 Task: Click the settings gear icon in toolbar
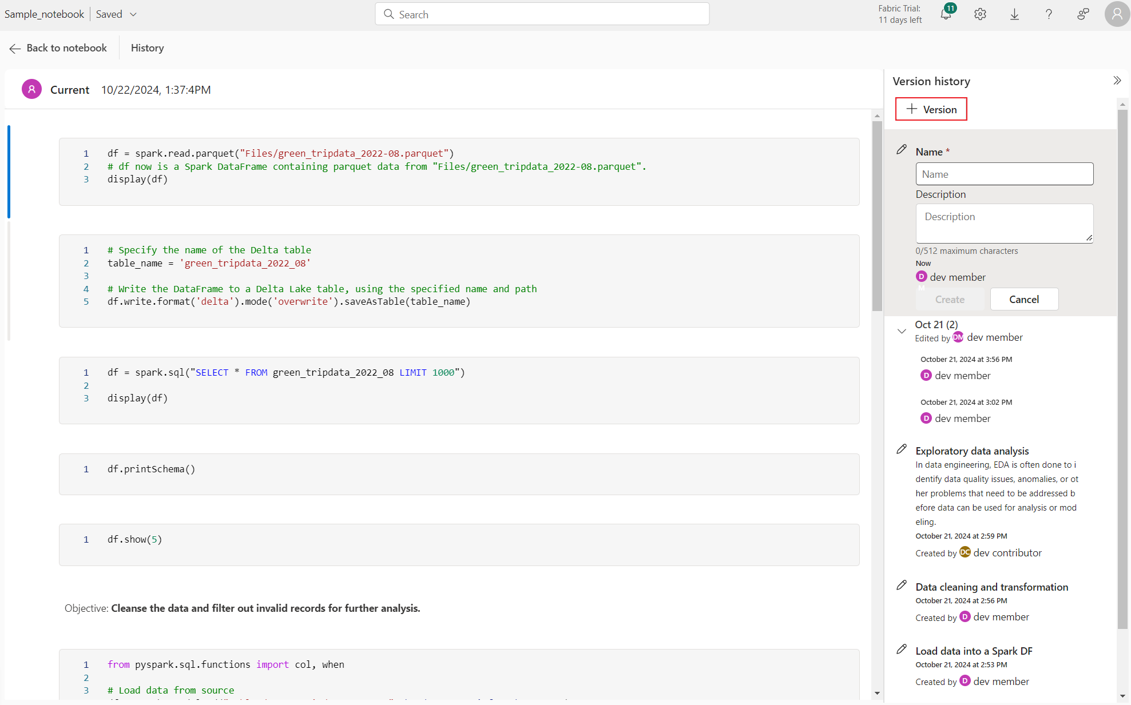coord(980,14)
